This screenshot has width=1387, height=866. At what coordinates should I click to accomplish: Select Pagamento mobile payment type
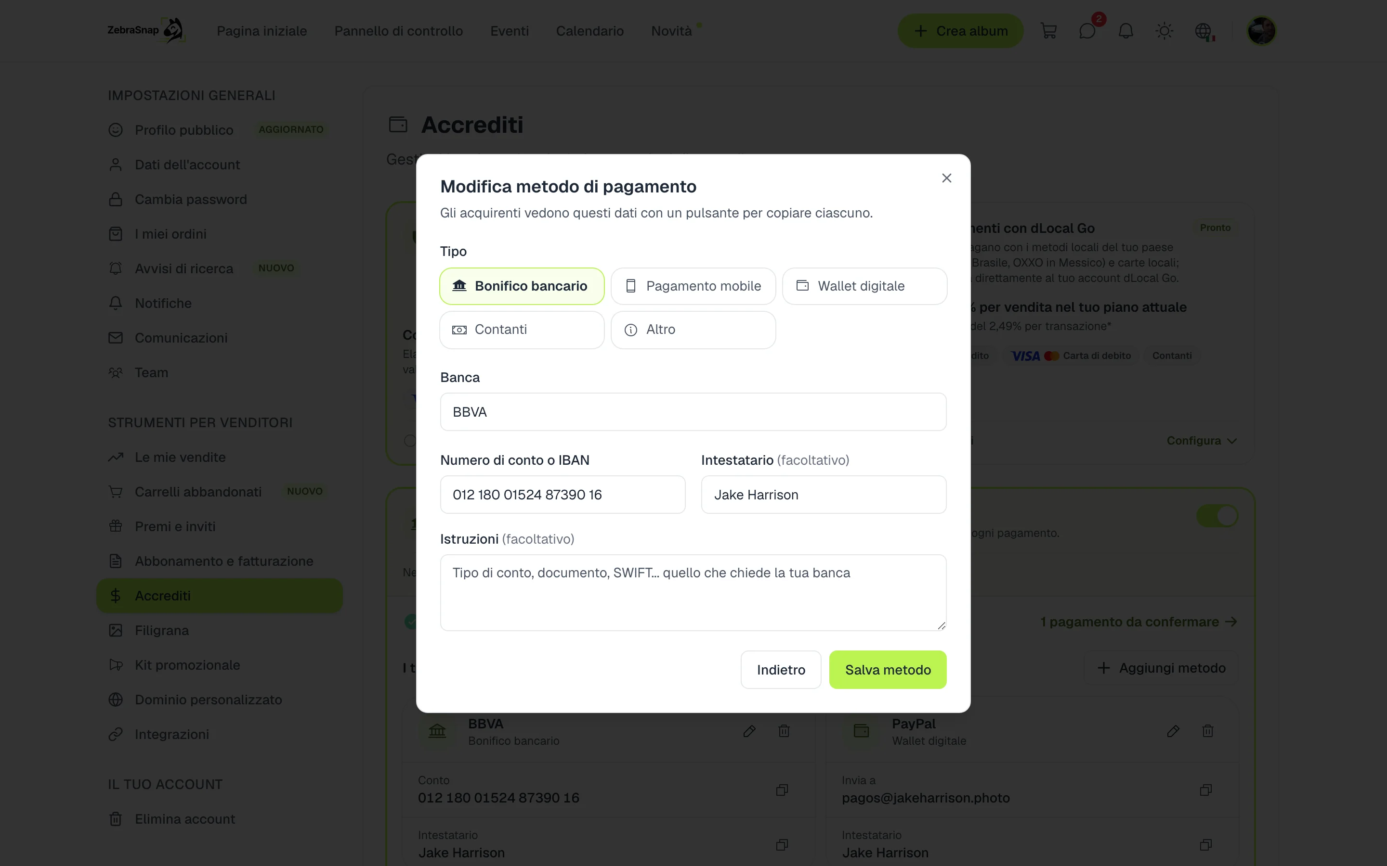[693, 286]
